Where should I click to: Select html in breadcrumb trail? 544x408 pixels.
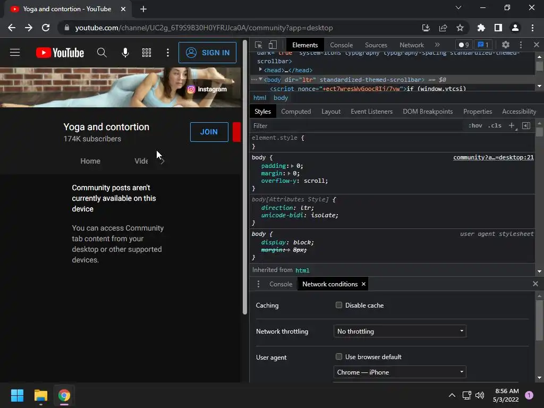(x=259, y=98)
